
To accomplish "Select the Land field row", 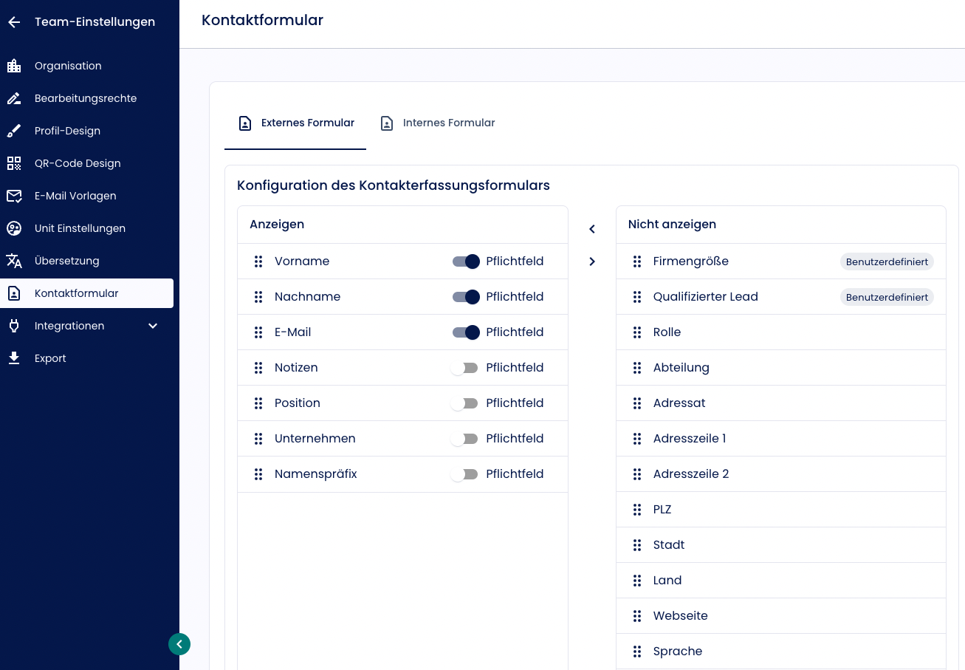I will click(781, 581).
